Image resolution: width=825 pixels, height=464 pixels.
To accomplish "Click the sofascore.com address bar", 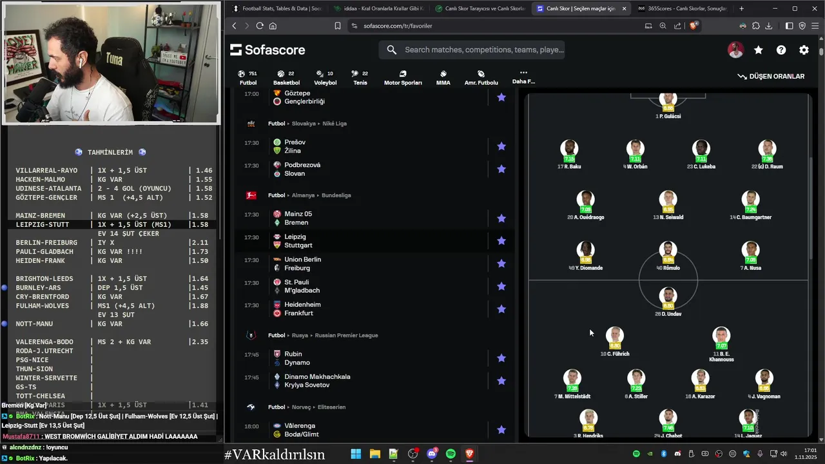I will coord(398,26).
